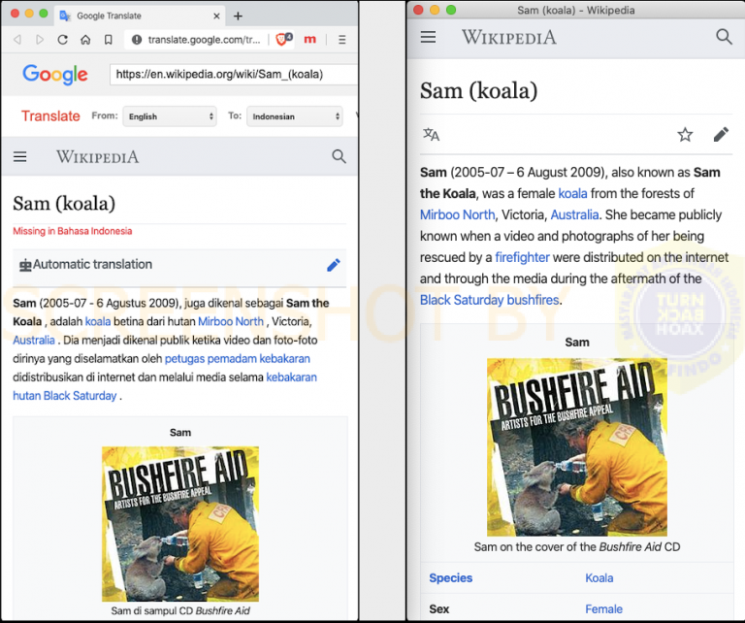
Task: Click Wikipedia search icon in translated page
Action: 339,156
